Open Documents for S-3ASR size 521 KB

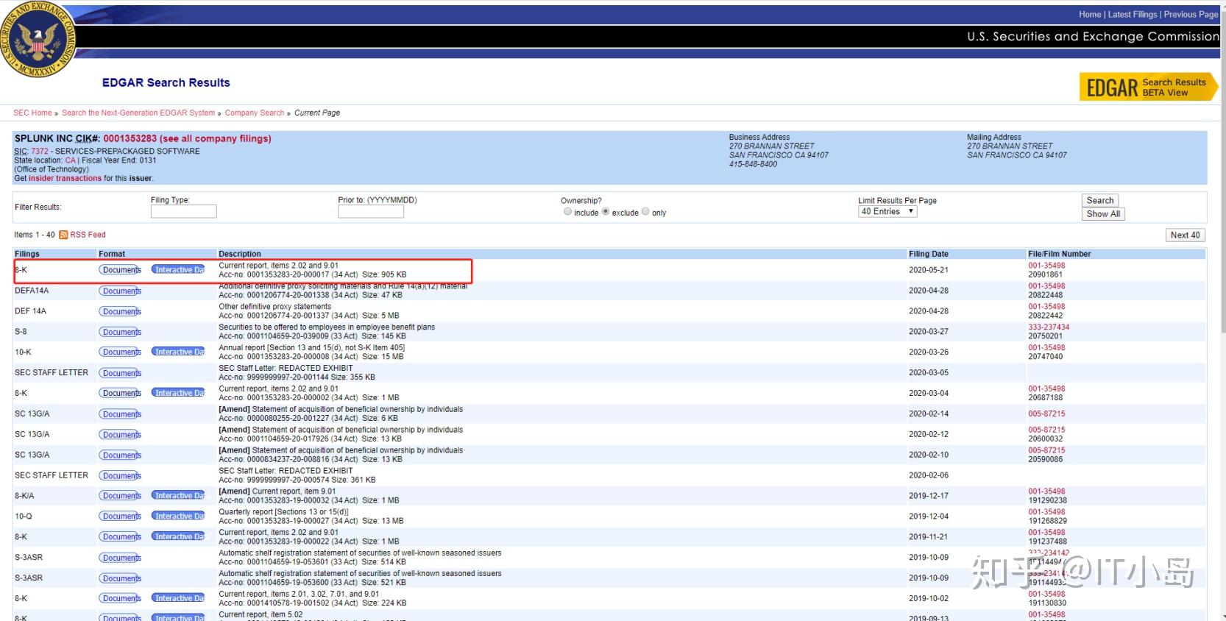121,578
